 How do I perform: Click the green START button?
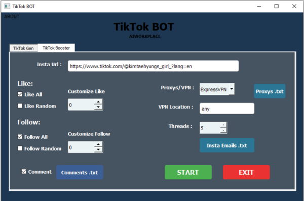188,172
